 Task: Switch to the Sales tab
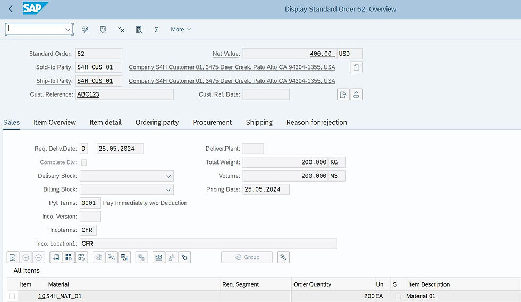point(12,123)
